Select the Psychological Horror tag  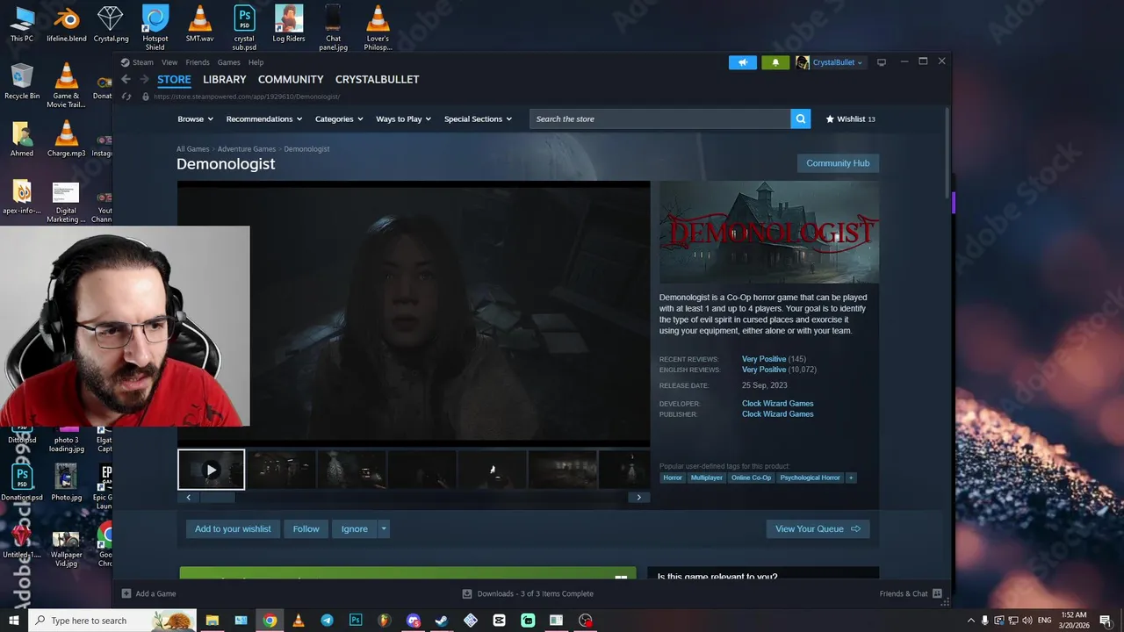tap(810, 478)
